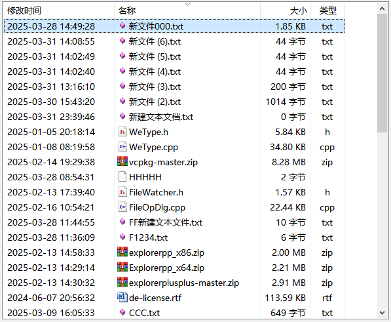Click the scrollbar down arrow

[382, 313]
